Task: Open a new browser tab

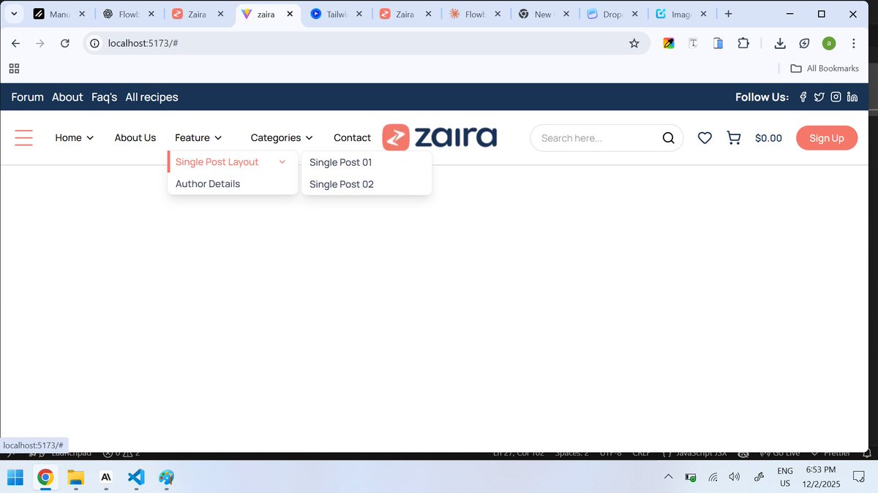Action: click(x=728, y=14)
